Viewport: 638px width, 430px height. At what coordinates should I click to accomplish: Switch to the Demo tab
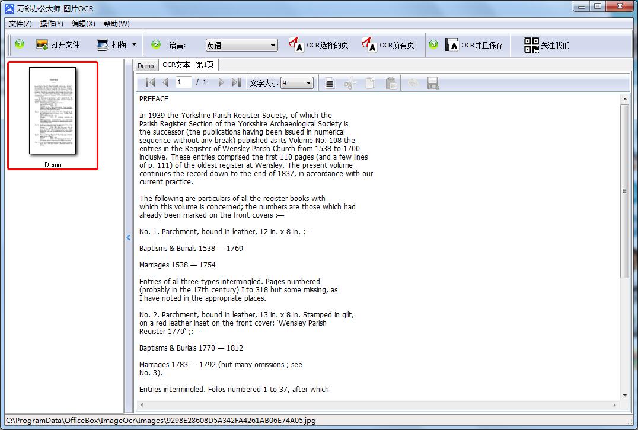[x=146, y=66]
